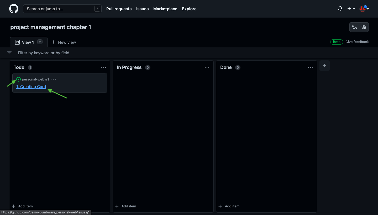Screen dimensions: 378x215
Task: Expand the View 1 tab dropdown arrow
Action: (x=40, y=42)
